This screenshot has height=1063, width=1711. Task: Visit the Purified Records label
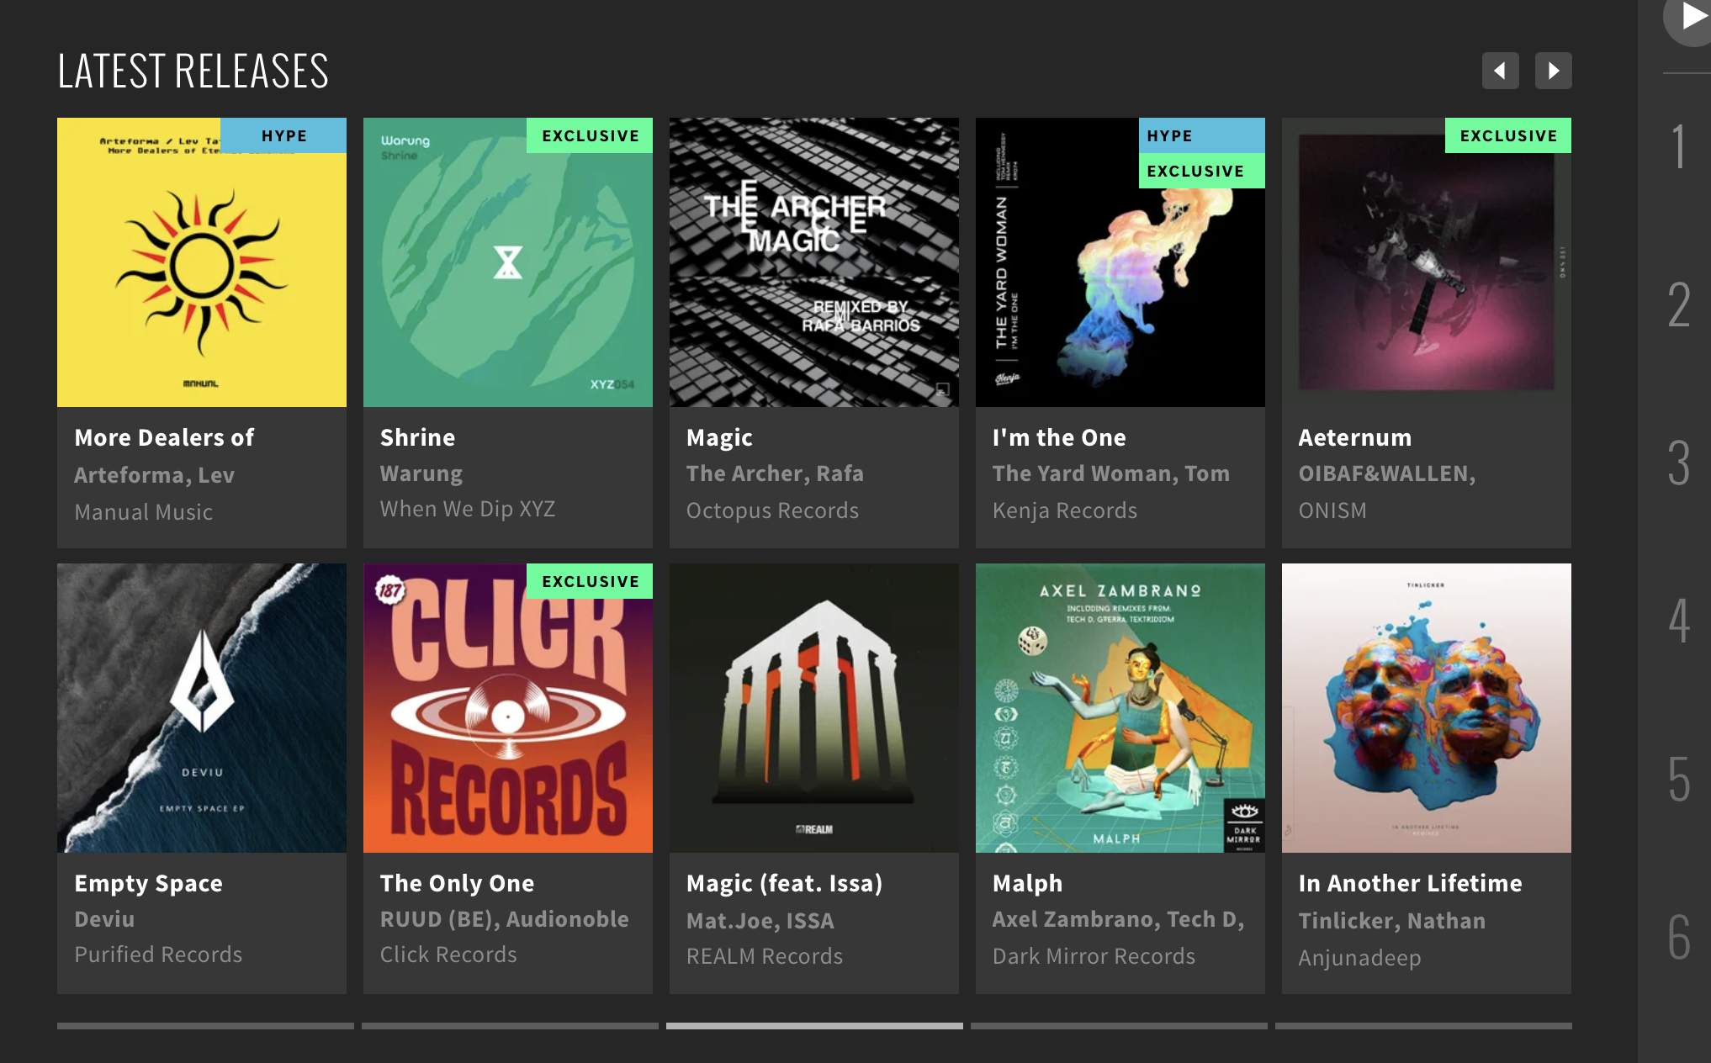[158, 955]
